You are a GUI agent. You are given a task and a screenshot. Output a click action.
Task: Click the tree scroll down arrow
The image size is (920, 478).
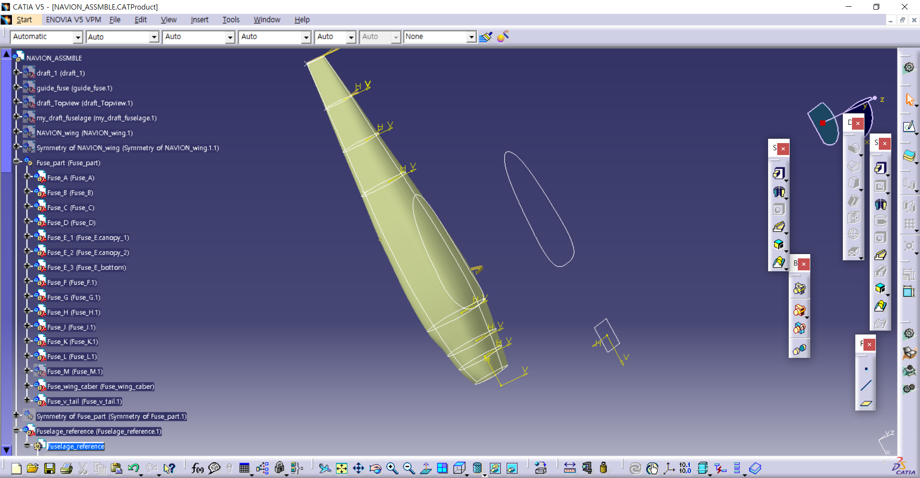click(x=6, y=450)
